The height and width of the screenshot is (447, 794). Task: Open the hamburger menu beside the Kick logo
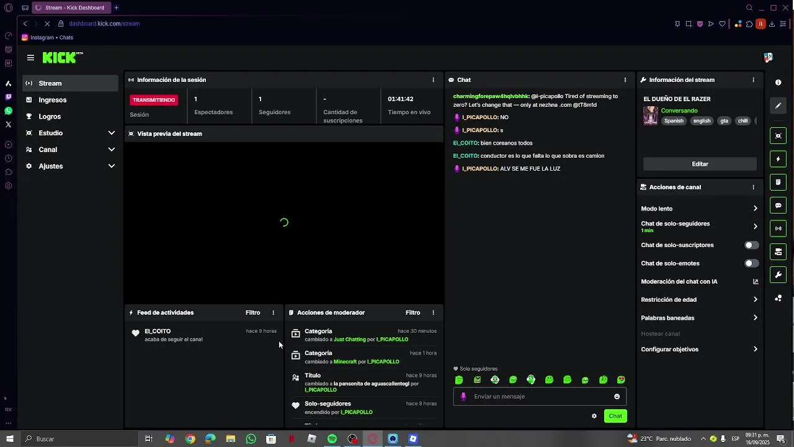tap(30, 58)
